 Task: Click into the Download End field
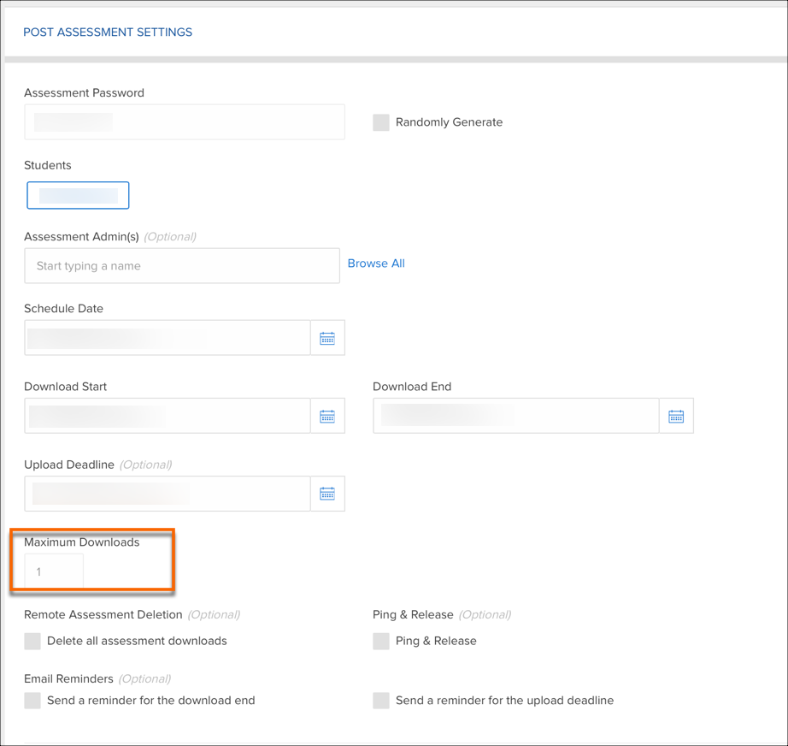[x=516, y=416]
